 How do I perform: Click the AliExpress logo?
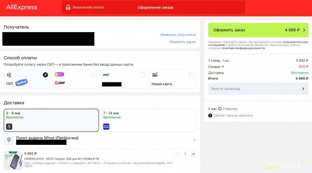click(x=21, y=7)
